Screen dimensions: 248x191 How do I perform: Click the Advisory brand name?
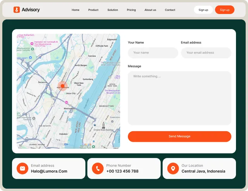(31, 10)
